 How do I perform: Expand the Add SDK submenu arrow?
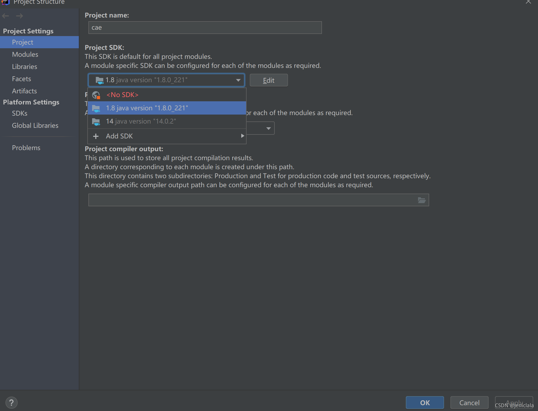pos(242,136)
